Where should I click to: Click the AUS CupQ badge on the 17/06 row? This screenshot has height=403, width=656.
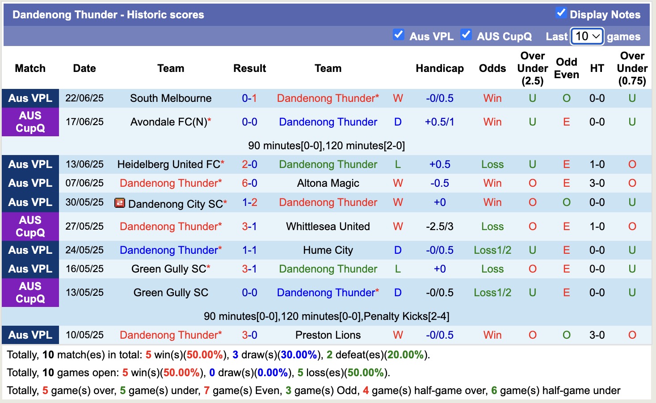click(x=30, y=122)
